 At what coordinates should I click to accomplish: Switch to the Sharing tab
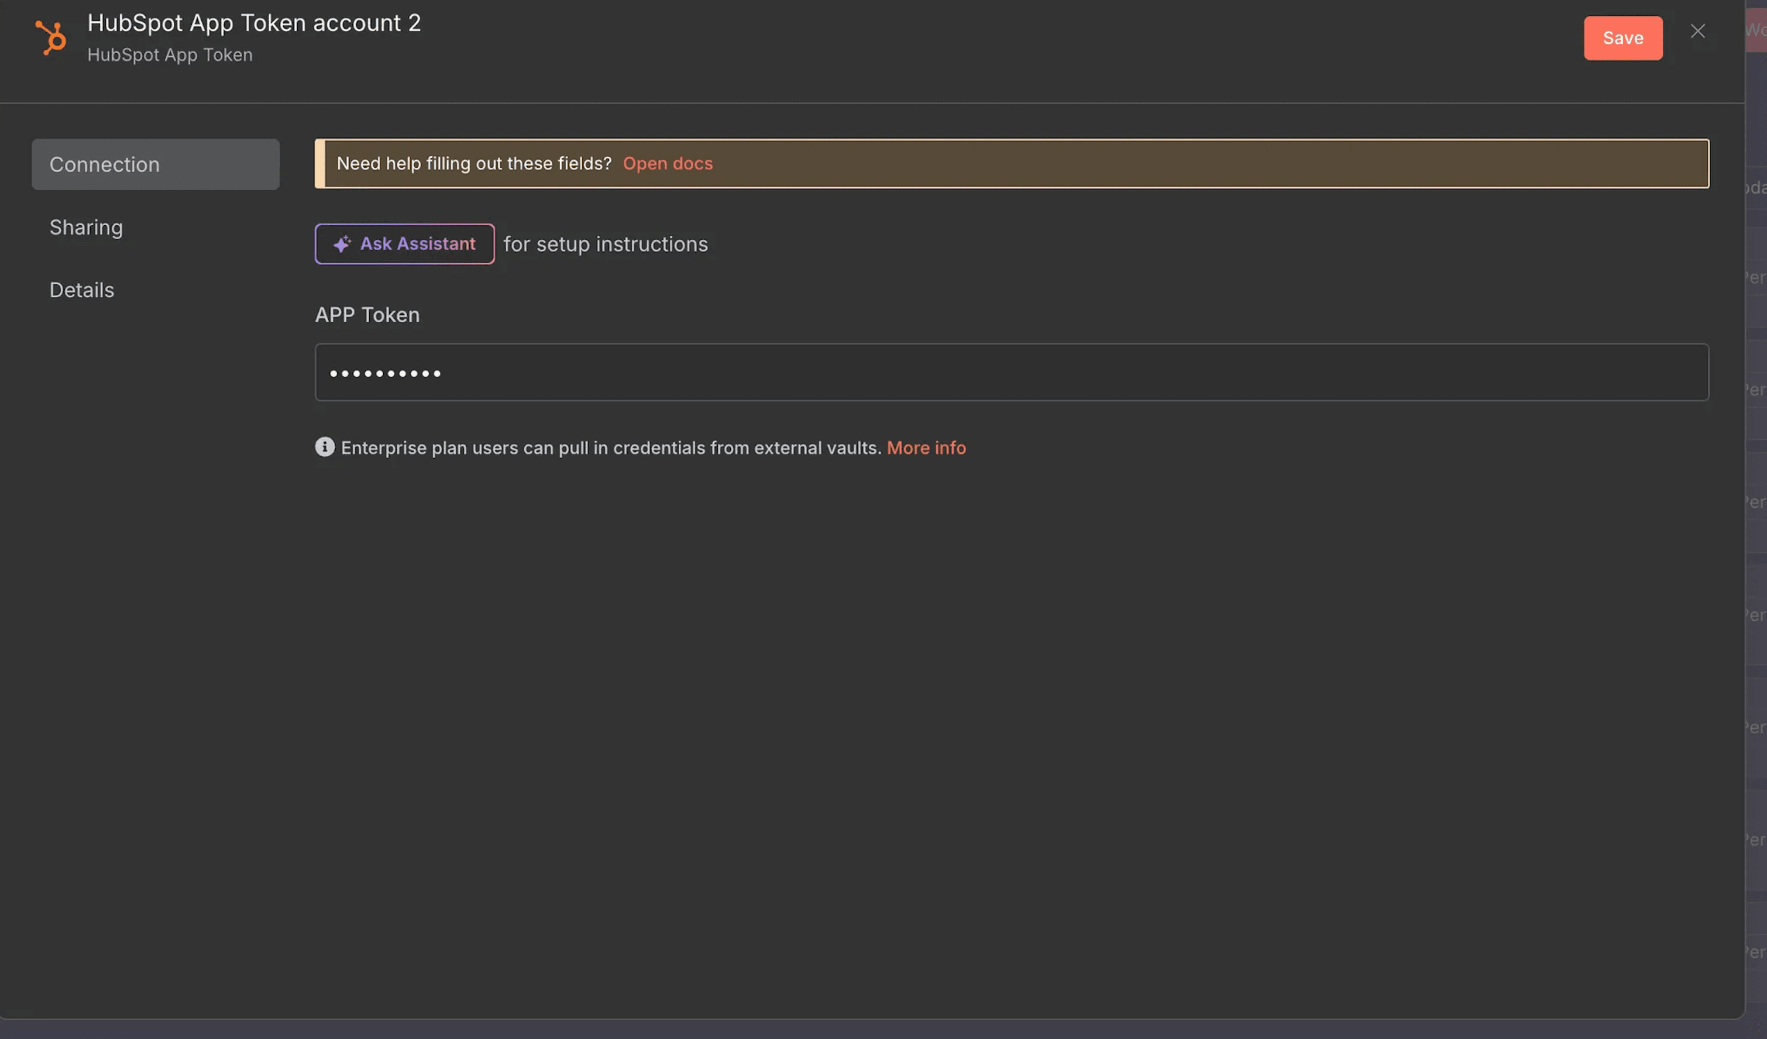86,227
